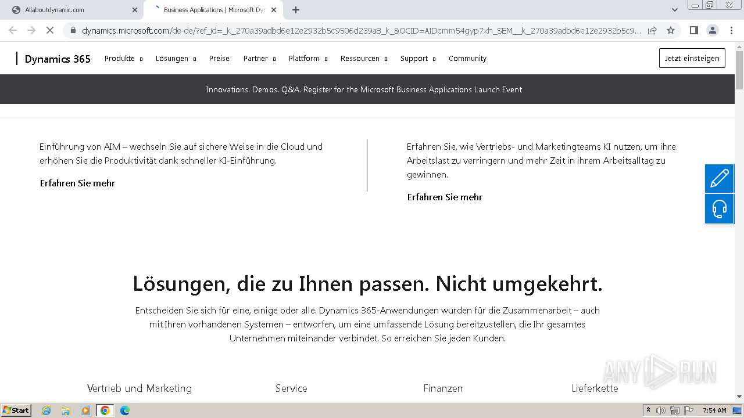Expand the Lösungen dropdown
744x418 pixels.
pyautogui.click(x=176, y=59)
